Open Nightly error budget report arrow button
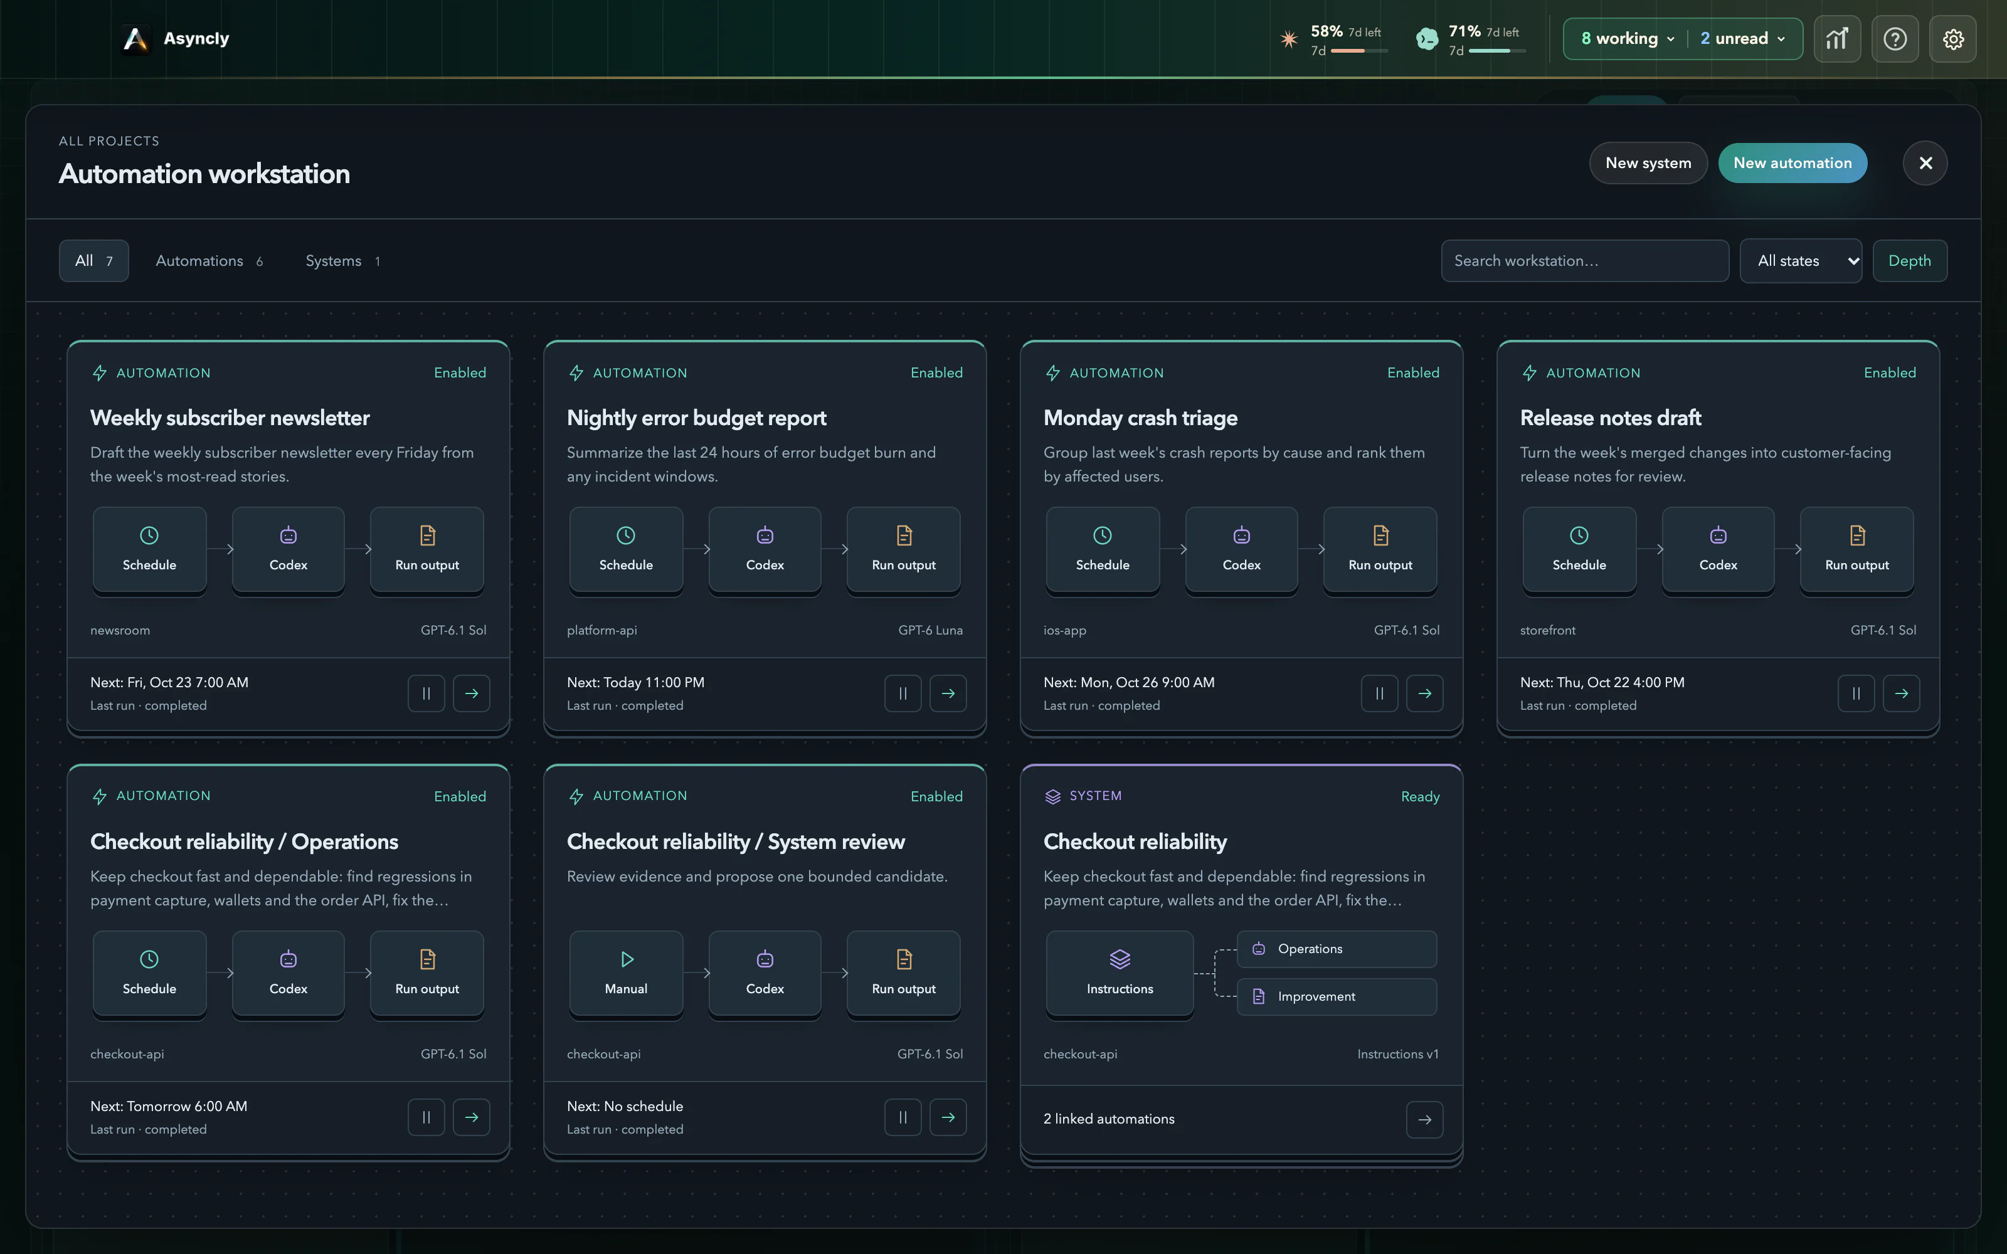The height and width of the screenshot is (1254, 2007). pyautogui.click(x=948, y=693)
